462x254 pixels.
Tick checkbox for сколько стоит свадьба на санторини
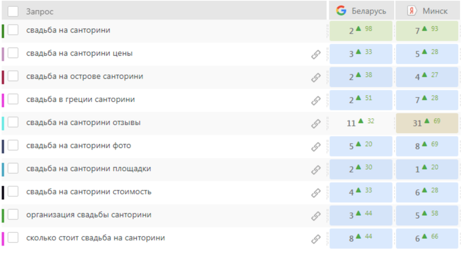coord(13,237)
